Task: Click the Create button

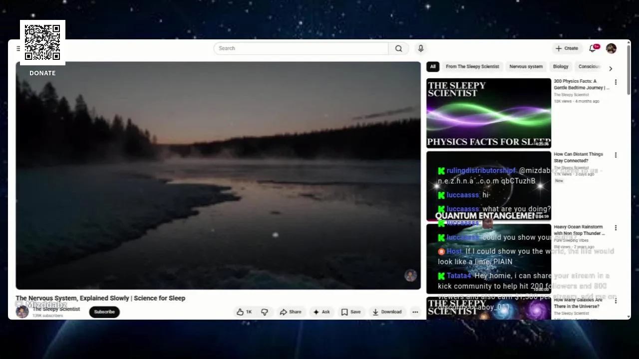Action: coord(567,48)
